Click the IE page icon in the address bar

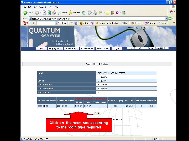click(31, 19)
